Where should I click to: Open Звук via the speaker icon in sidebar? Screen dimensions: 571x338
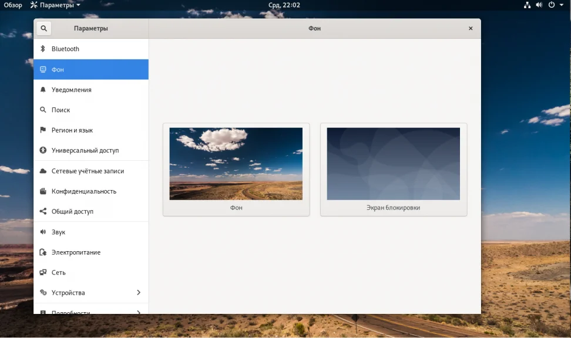(x=43, y=232)
